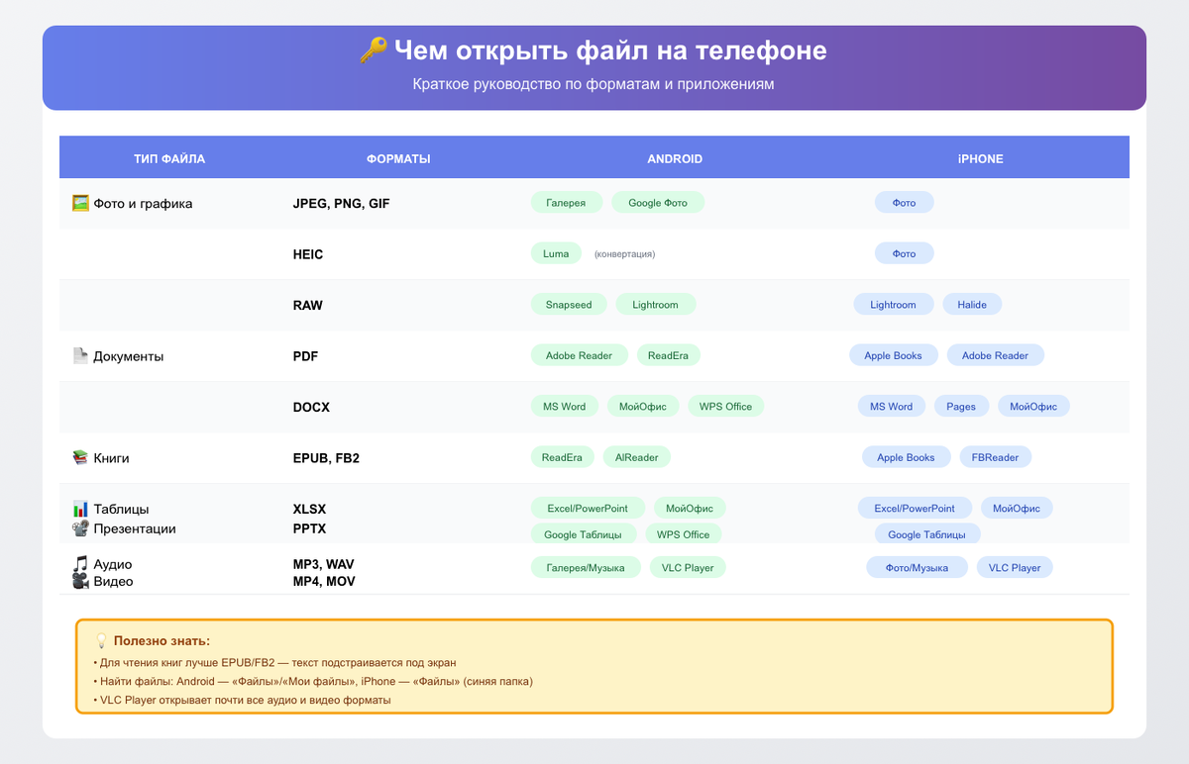The height and width of the screenshot is (764, 1189).
Task: Select the Android Excel/PowerPoint chip
Action: 587,509
